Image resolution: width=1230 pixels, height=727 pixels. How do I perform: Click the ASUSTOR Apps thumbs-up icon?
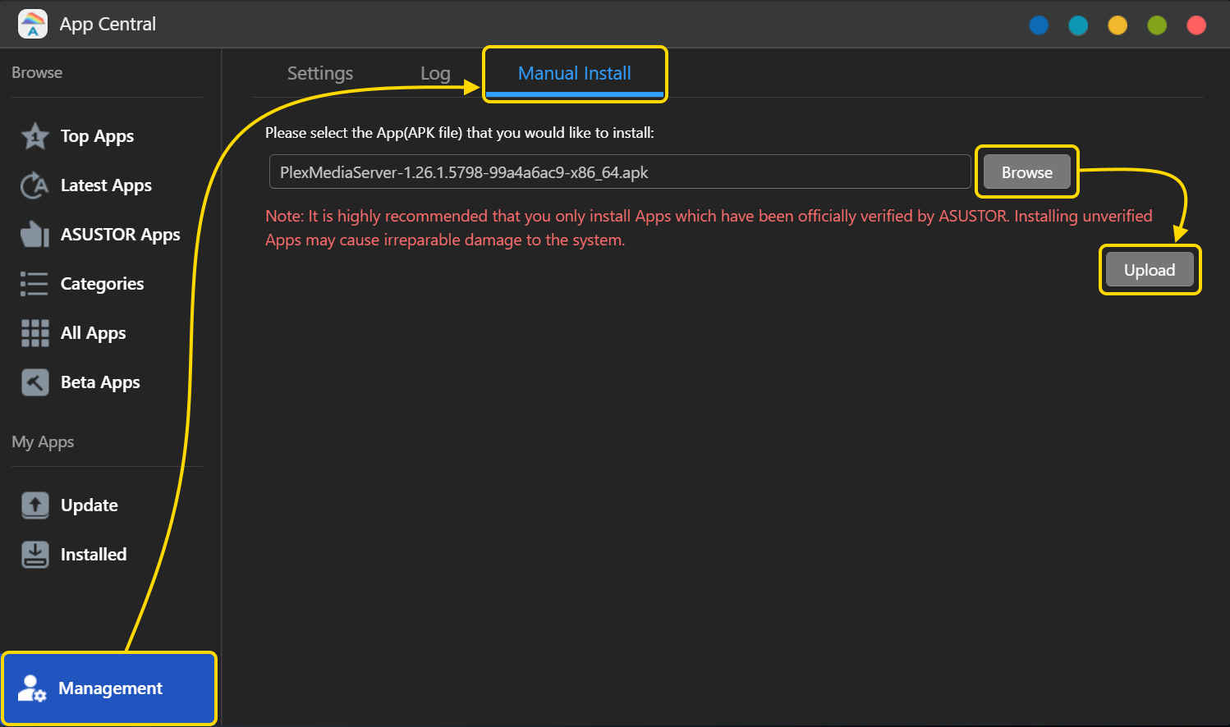pyautogui.click(x=34, y=235)
